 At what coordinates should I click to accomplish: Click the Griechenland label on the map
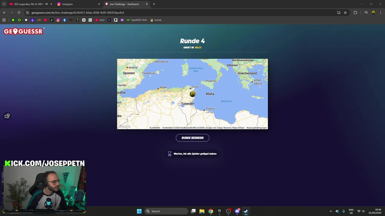[247, 73]
